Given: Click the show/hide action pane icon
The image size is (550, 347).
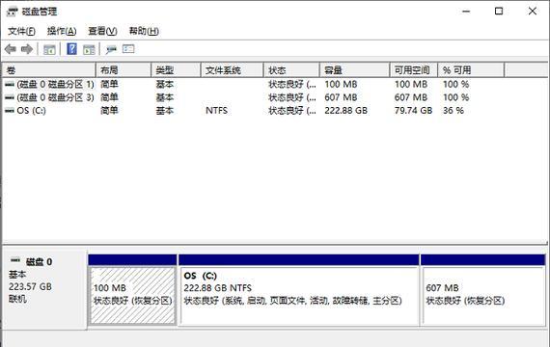Looking at the screenshot, I should (89, 50).
